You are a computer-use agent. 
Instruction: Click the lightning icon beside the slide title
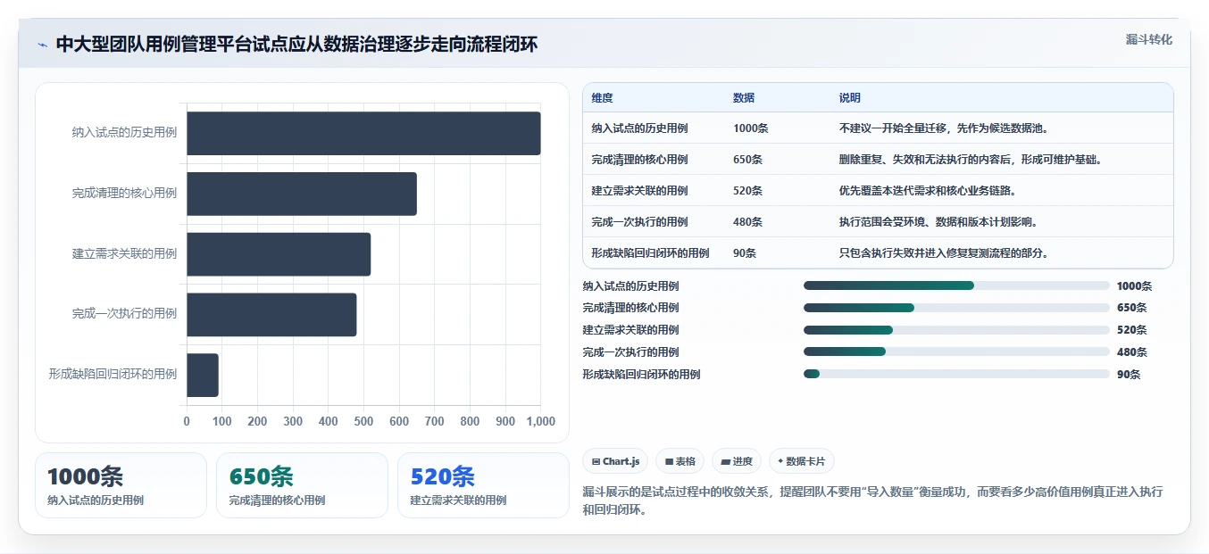pyautogui.click(x=43, y=45)
